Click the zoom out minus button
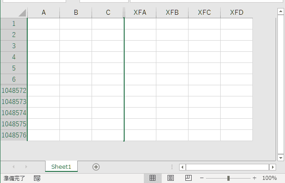 201,178
